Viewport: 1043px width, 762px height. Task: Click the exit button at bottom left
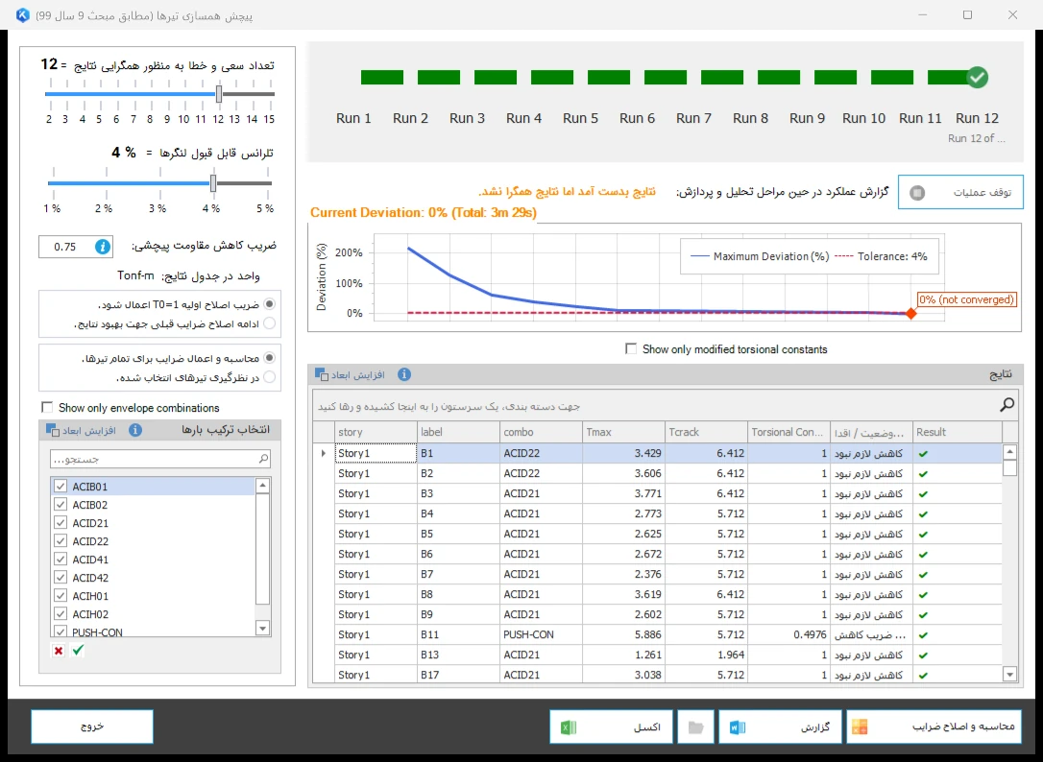pyautogui.click(x=92, y=726)
